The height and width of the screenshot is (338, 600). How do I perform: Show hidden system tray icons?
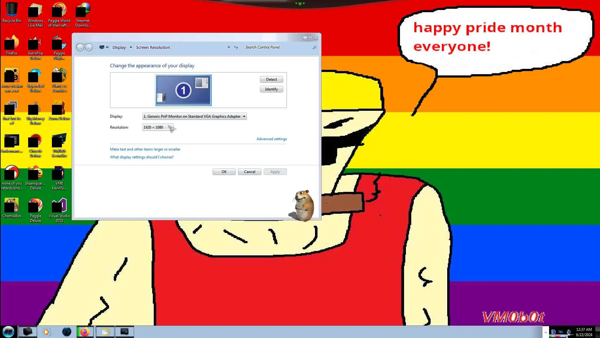point(546,332)
